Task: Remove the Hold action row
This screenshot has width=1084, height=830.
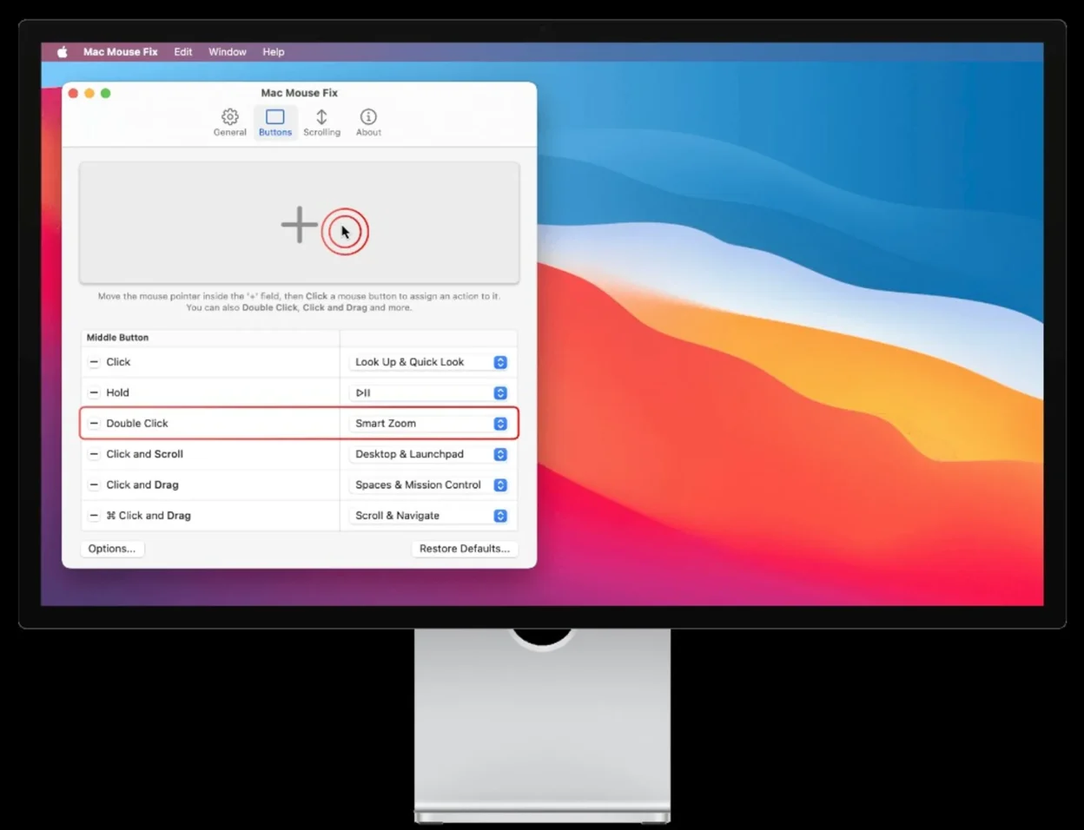Action: click(x=95, y=392)
